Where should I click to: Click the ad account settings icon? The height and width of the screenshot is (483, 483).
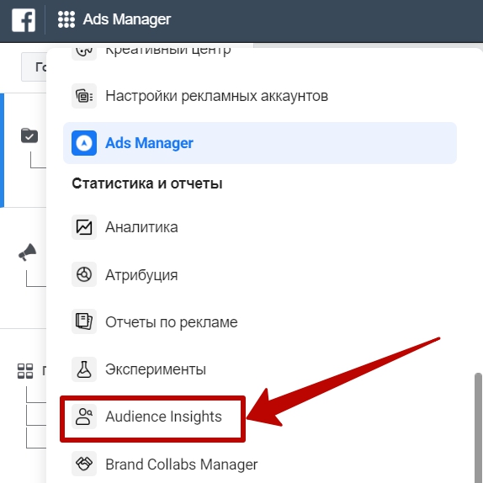point(84,96)
